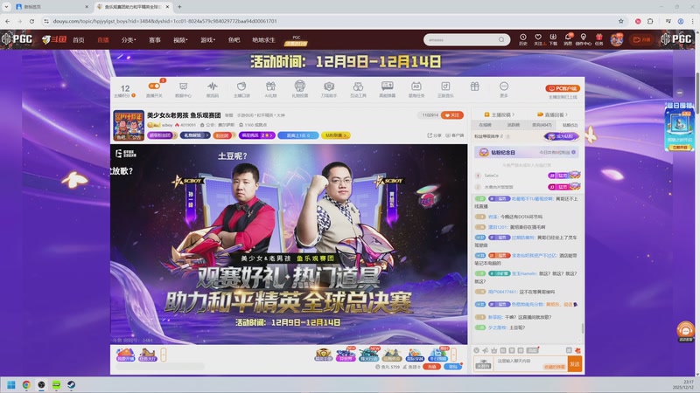Click the search magnifier icon
Image resolution: width=700 pixels, height=393 pixels.
point(501,39)
